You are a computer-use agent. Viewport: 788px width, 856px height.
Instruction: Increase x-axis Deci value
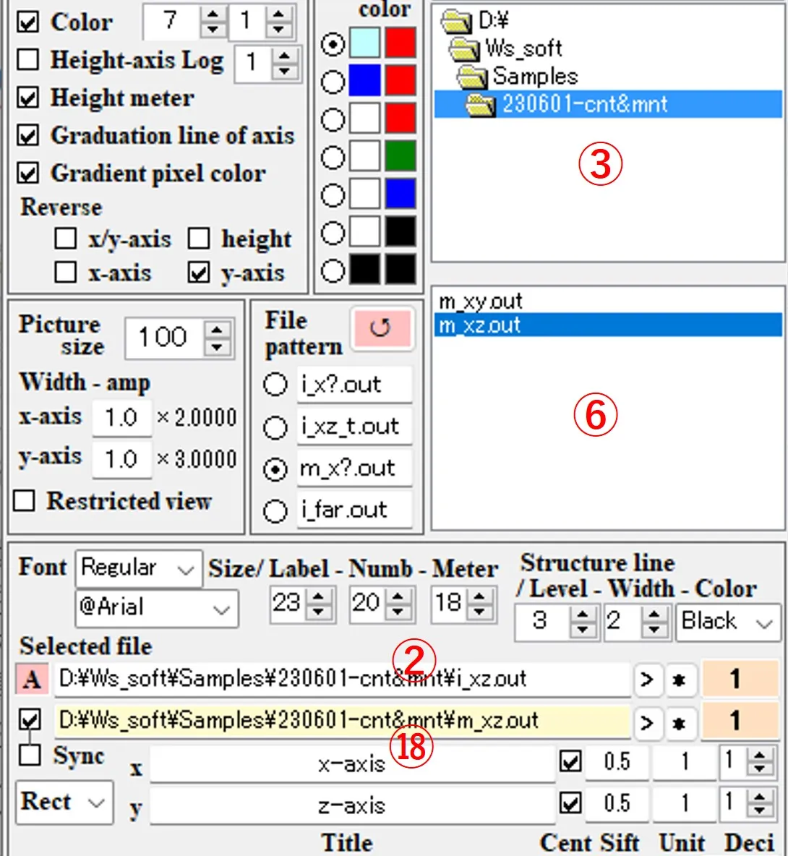[x=759, y=755]
